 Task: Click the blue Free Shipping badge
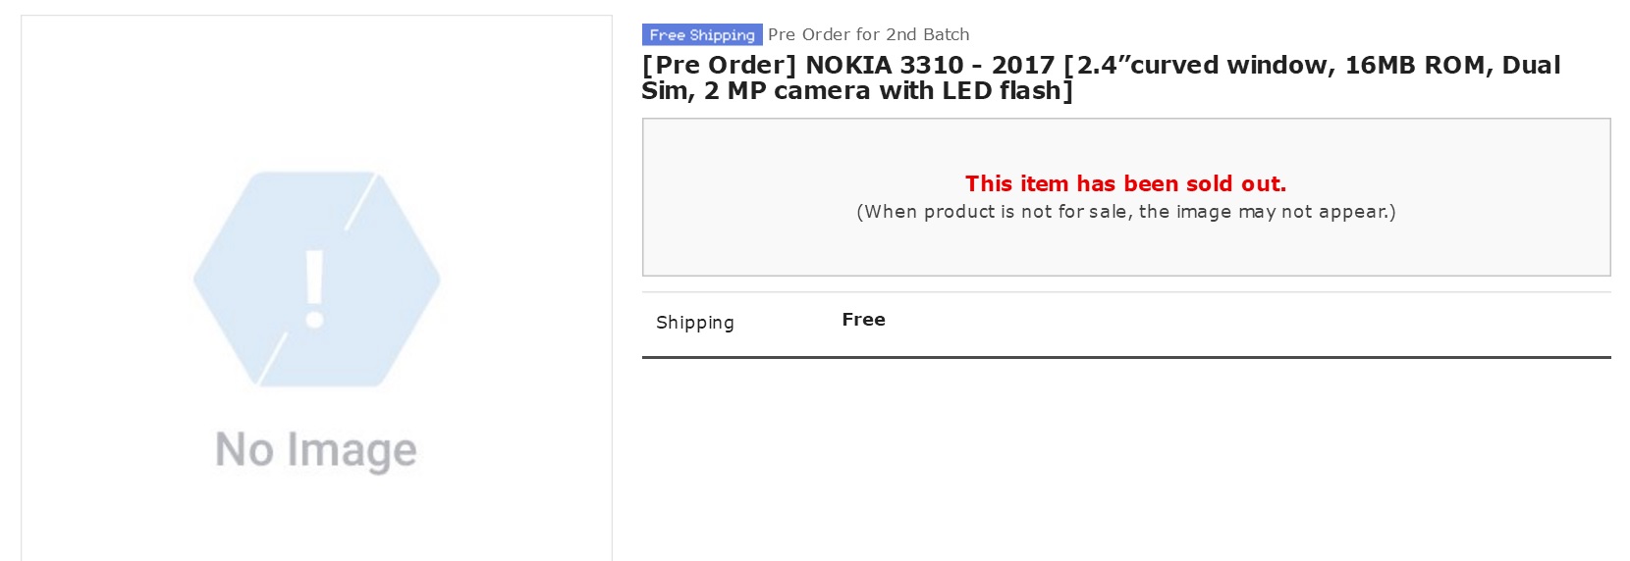coord(702,34)
